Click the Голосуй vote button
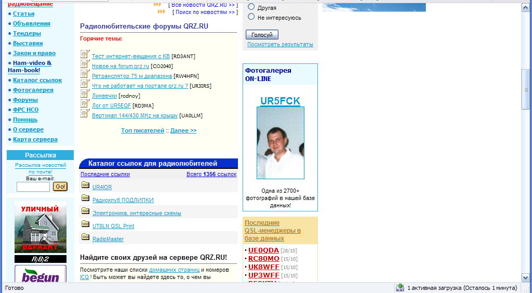 (x=262, y=35)
